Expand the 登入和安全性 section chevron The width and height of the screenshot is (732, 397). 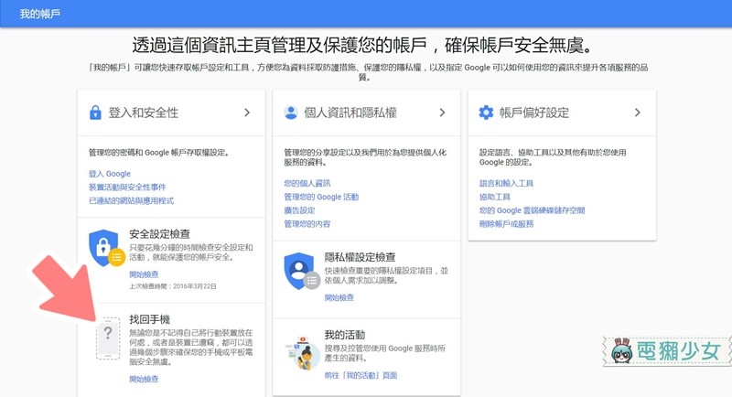247,113
